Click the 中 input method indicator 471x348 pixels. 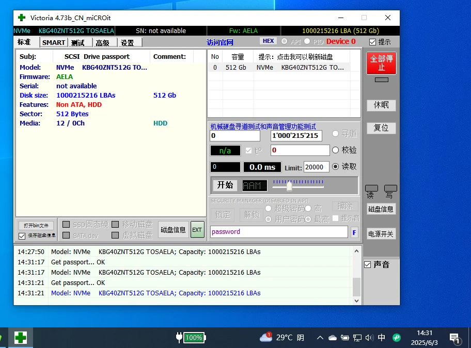[382, 338]
